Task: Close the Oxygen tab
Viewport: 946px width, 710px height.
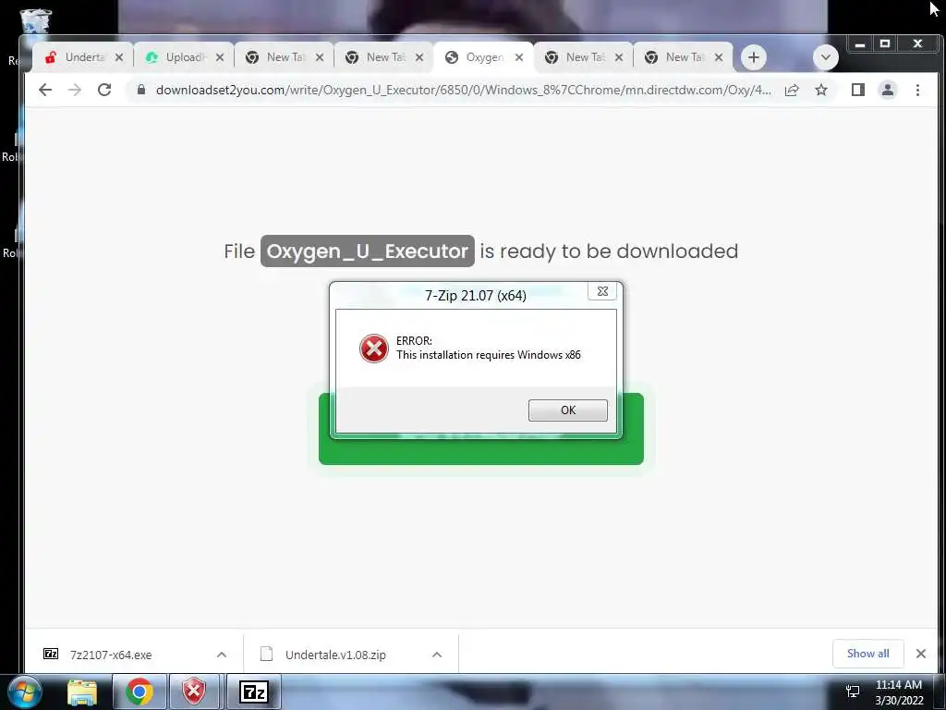Action: 519,57
